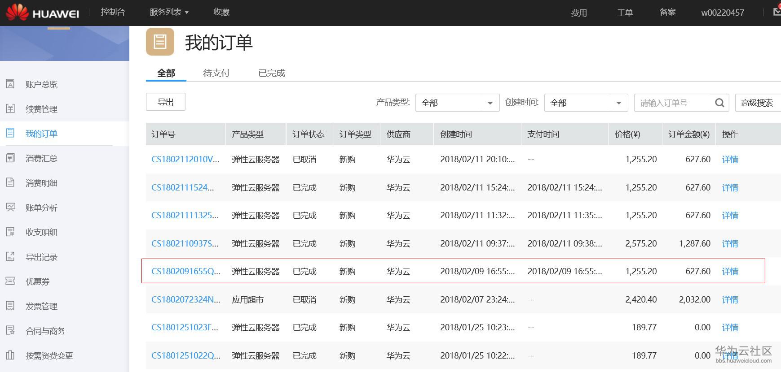Click the mail icon in top bar
This screenshot has width=781, height=372.
[777, 12]
